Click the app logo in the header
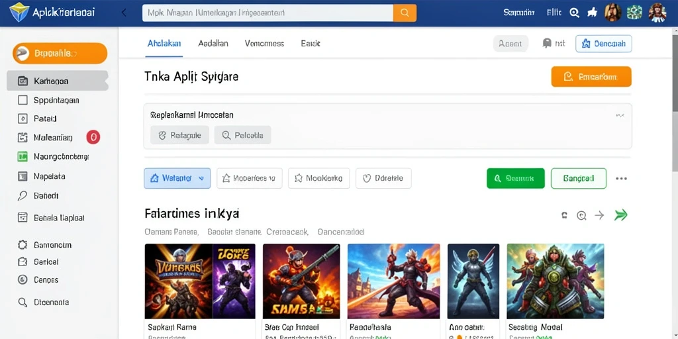This screenshot has width=678, height=339. [19, 13]
